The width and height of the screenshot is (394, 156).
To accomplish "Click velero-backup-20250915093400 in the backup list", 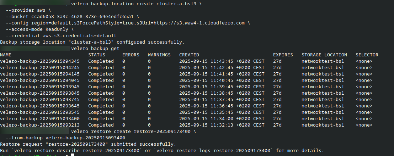I will point(40,119).
